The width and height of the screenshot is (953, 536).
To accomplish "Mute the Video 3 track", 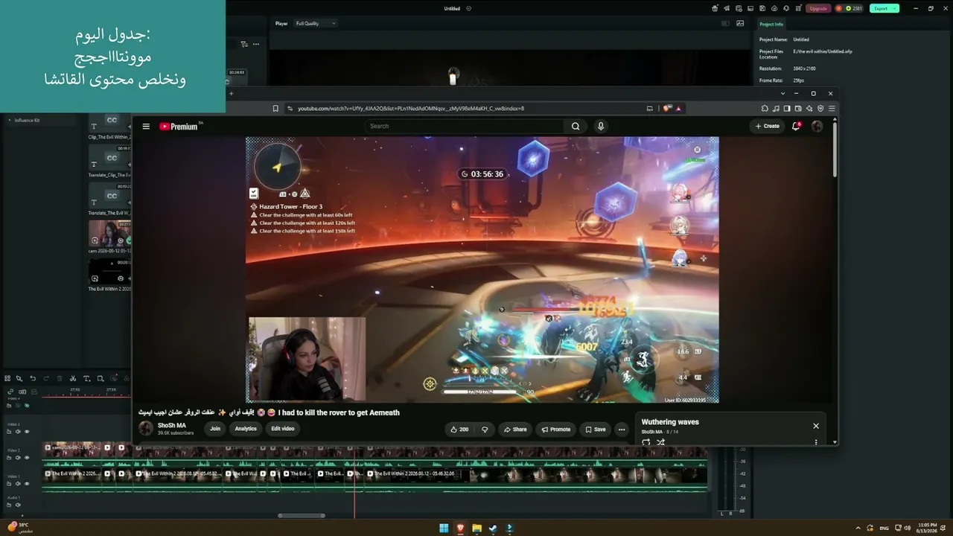I will point(18,432).
